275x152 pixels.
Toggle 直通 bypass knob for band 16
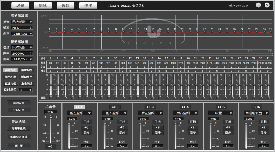(160, 98)
